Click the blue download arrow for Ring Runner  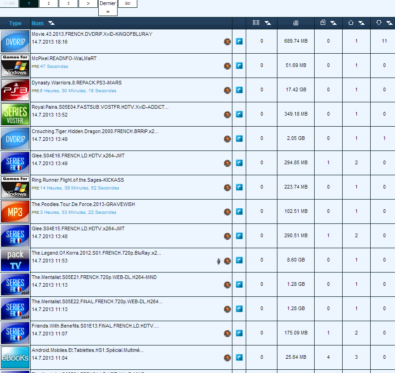point(239,187)
